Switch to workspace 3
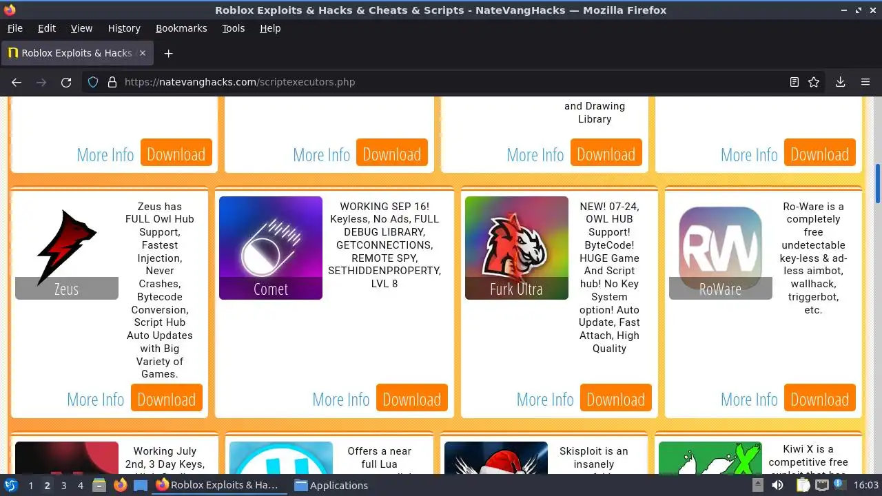 [63, 485]
